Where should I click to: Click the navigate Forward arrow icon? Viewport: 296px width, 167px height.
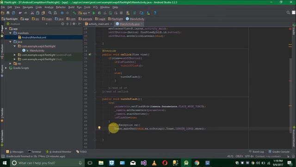[68, 13]
